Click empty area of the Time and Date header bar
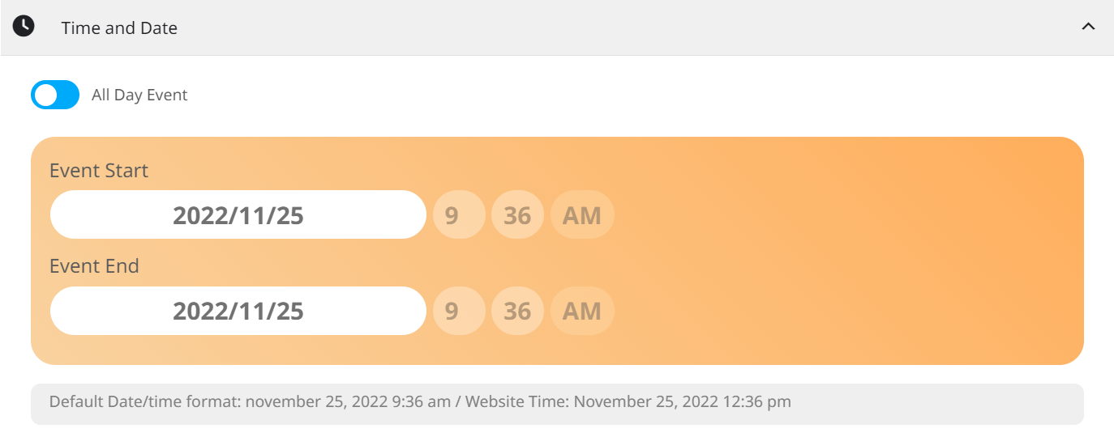Viewport: 1114px width, 437px height. (608, 28)
